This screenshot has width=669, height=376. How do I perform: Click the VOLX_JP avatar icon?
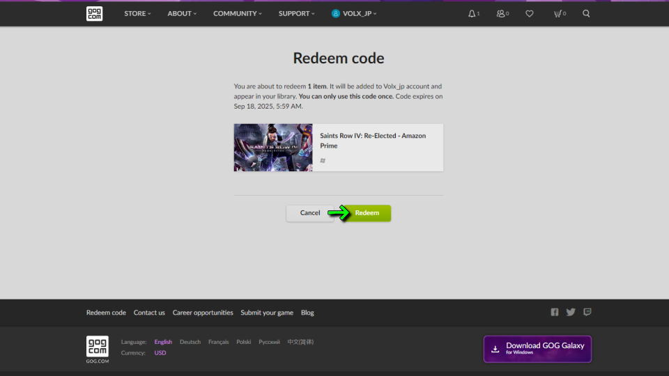336,14
